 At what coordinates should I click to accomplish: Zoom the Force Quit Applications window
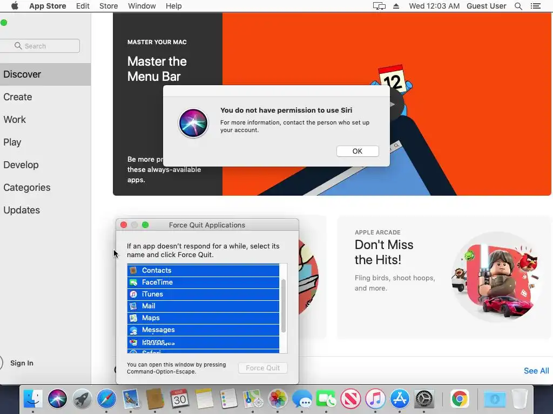[x=145, y=225]
